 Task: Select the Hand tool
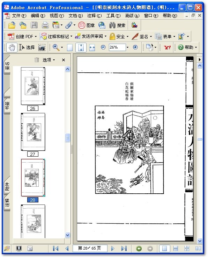tap(12, 48)
